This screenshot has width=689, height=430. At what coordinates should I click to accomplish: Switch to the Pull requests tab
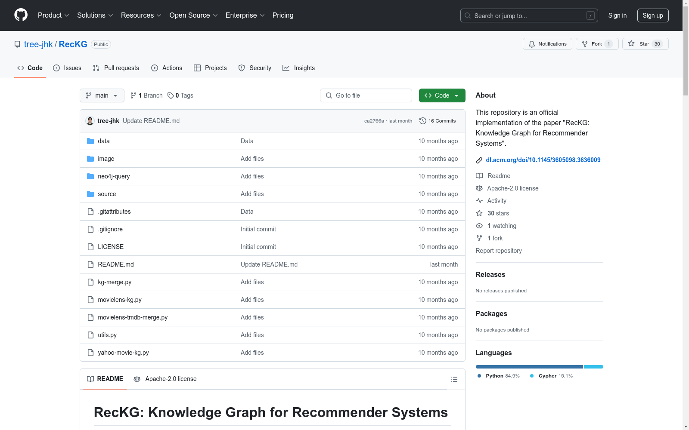point(116,68)
